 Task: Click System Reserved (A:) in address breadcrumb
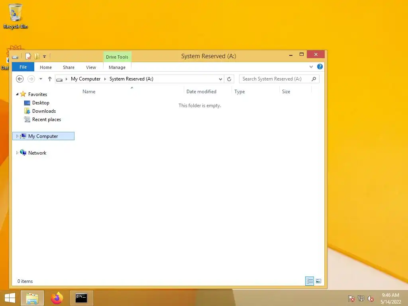(131, 79)
